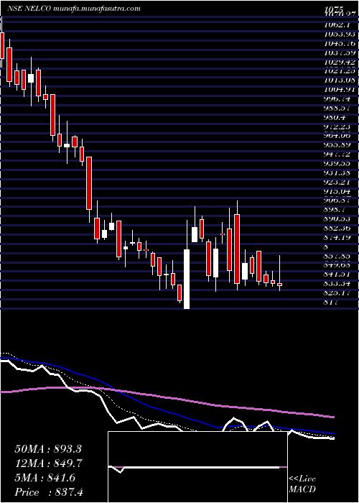
Task: Click the <<Live MACD label
Action: (x=302, y=484)
